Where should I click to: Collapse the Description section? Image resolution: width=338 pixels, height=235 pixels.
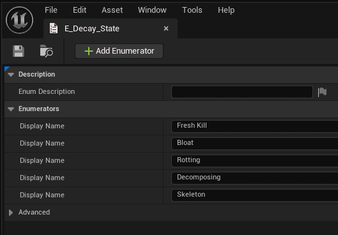click(11, 75)
